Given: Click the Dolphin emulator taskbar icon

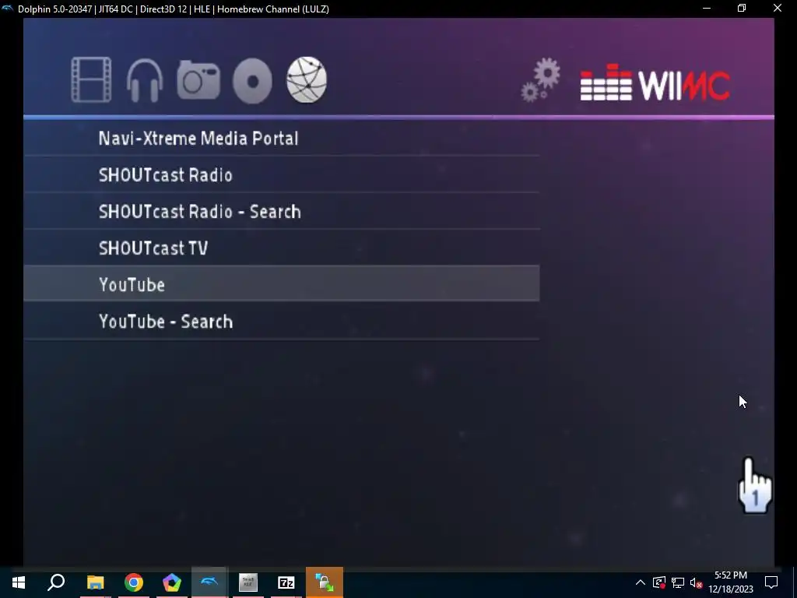Looking at the screenshot, I should pyautogui.click(x=209, y=582).
